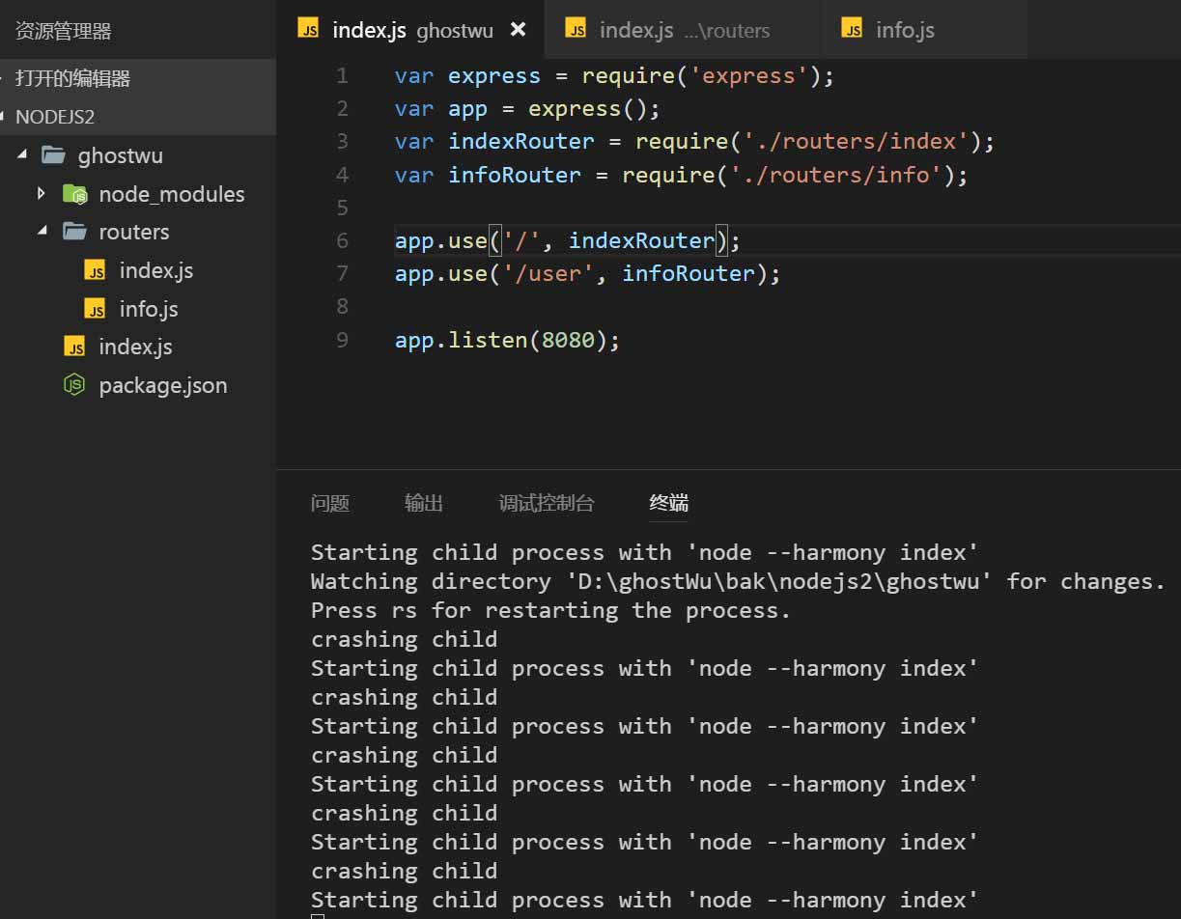Open the info.js editor tab
This screenshot has width=1181, height=919.
coord(905,30)
